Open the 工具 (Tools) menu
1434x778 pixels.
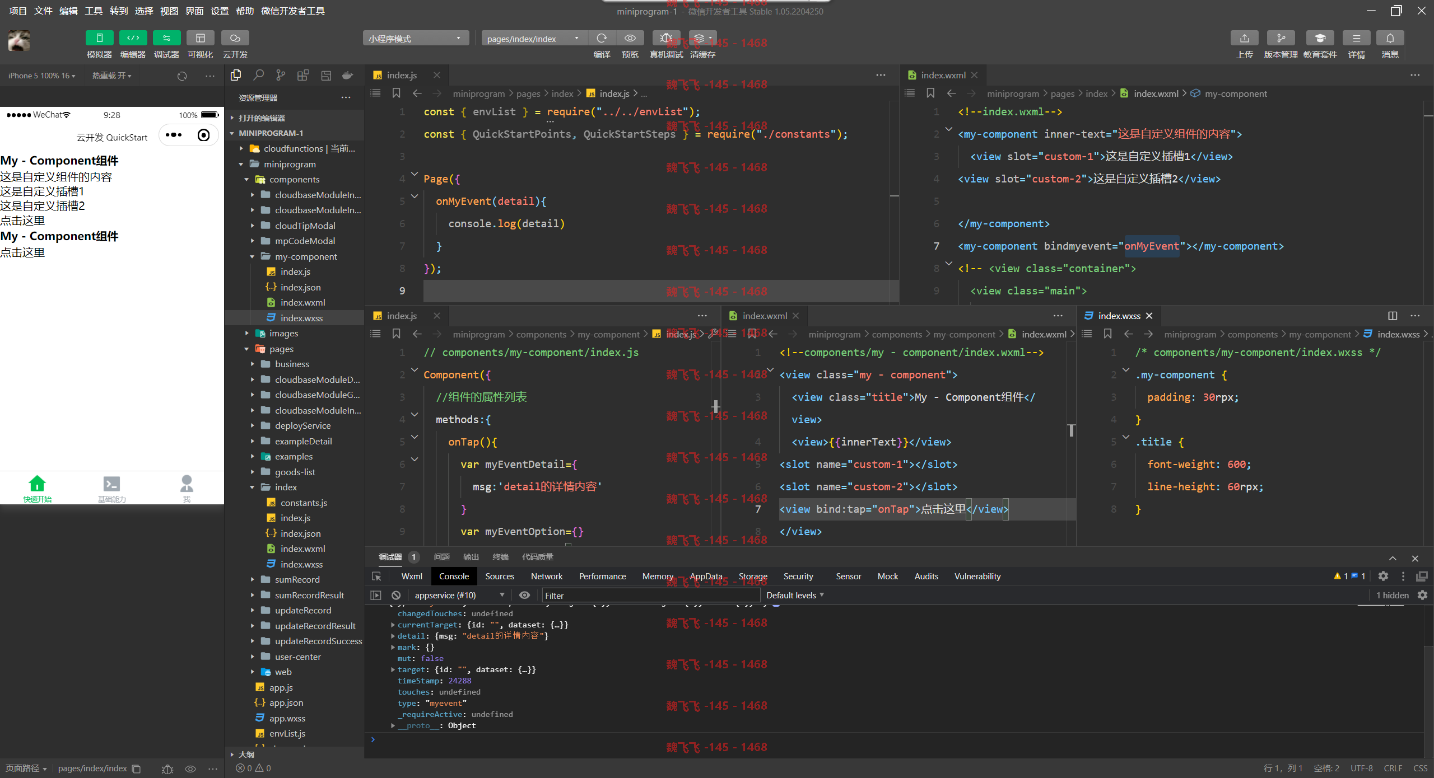tap(94, 11)
